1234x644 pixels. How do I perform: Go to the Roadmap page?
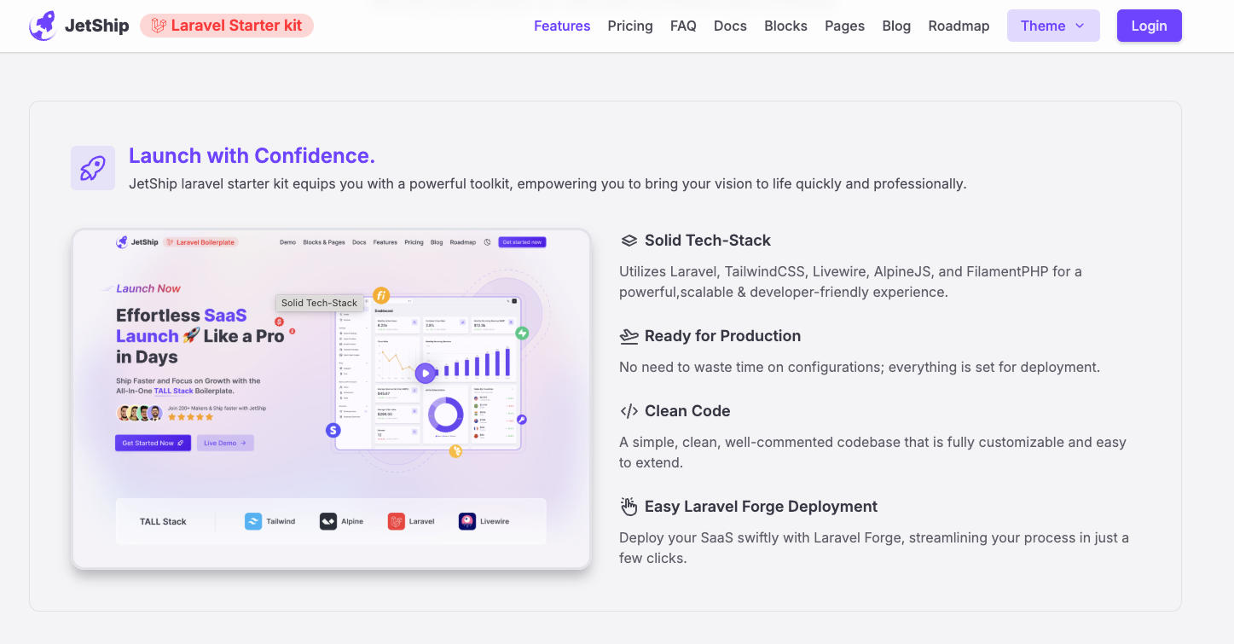click(959, 26)
